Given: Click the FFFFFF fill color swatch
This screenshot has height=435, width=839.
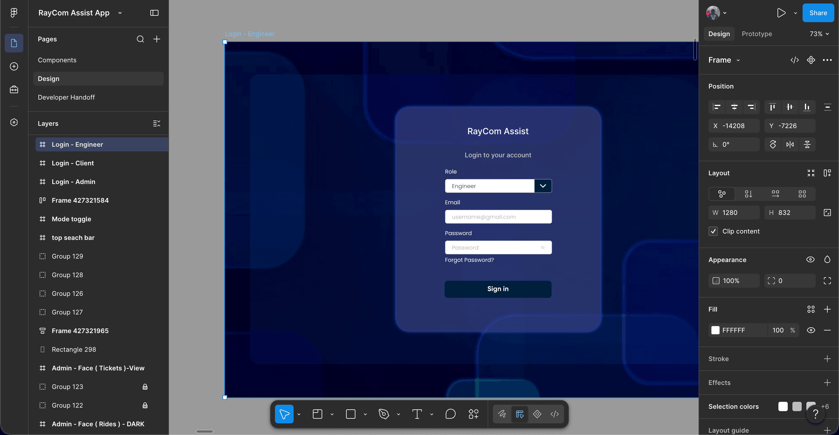Looking at the screenshot, I should [715, 330].
